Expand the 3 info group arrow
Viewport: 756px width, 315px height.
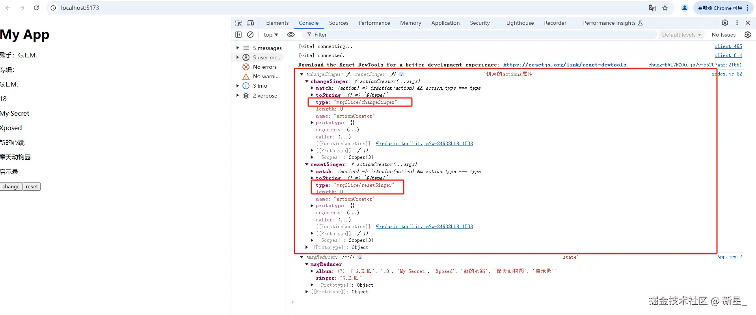click(x=237, y=86)
